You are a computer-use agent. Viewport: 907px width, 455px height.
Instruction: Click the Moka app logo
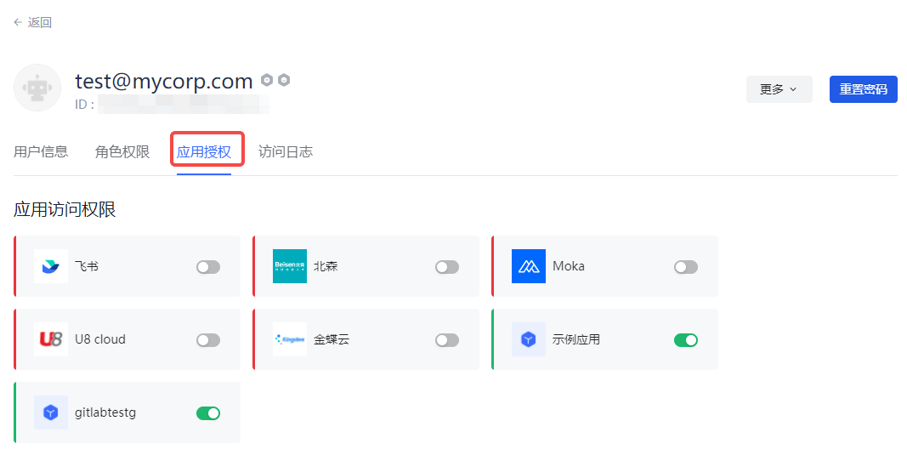coord(529,266)
